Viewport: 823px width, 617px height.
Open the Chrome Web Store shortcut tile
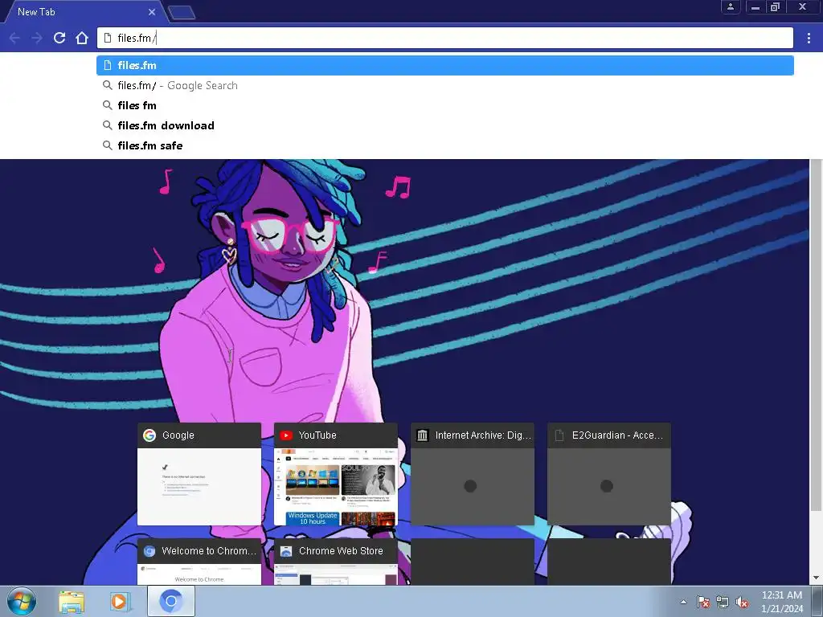coord(336,562)
